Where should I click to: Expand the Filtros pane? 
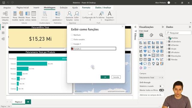135,27
